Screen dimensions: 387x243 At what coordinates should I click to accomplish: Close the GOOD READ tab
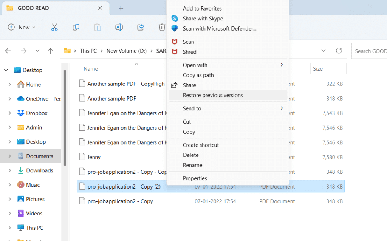(100, 8)
